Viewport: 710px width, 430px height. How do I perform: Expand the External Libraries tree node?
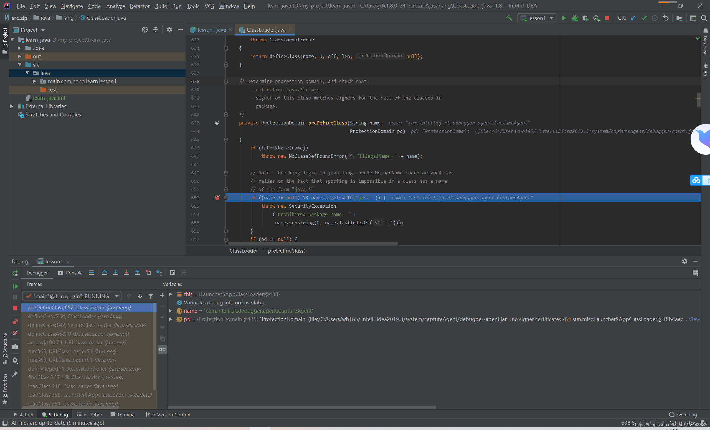click(12, 106)
